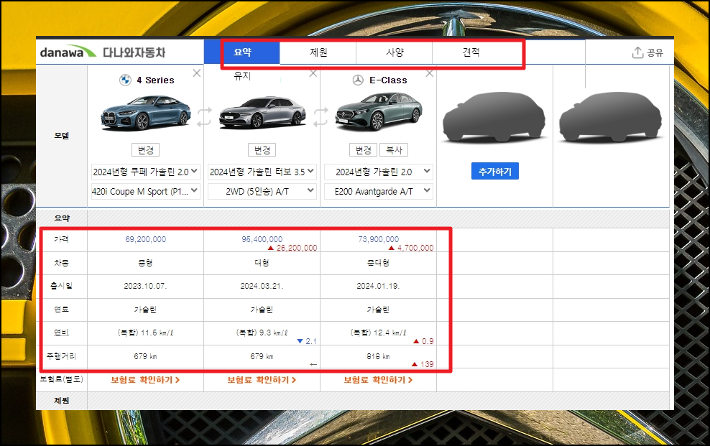710x446 pixels.
Task: Click 변경 under the 4 Series
Action: click(145, 149)
